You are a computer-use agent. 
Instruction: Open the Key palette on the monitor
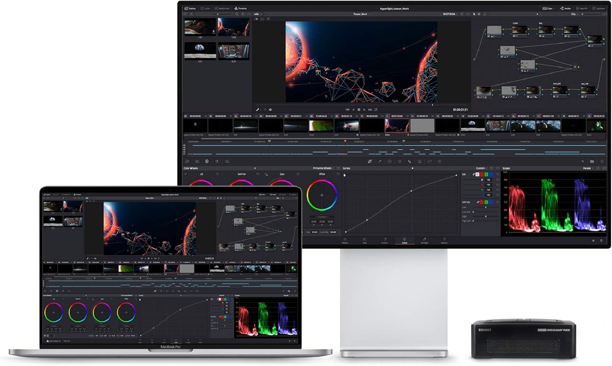(419, 162)
